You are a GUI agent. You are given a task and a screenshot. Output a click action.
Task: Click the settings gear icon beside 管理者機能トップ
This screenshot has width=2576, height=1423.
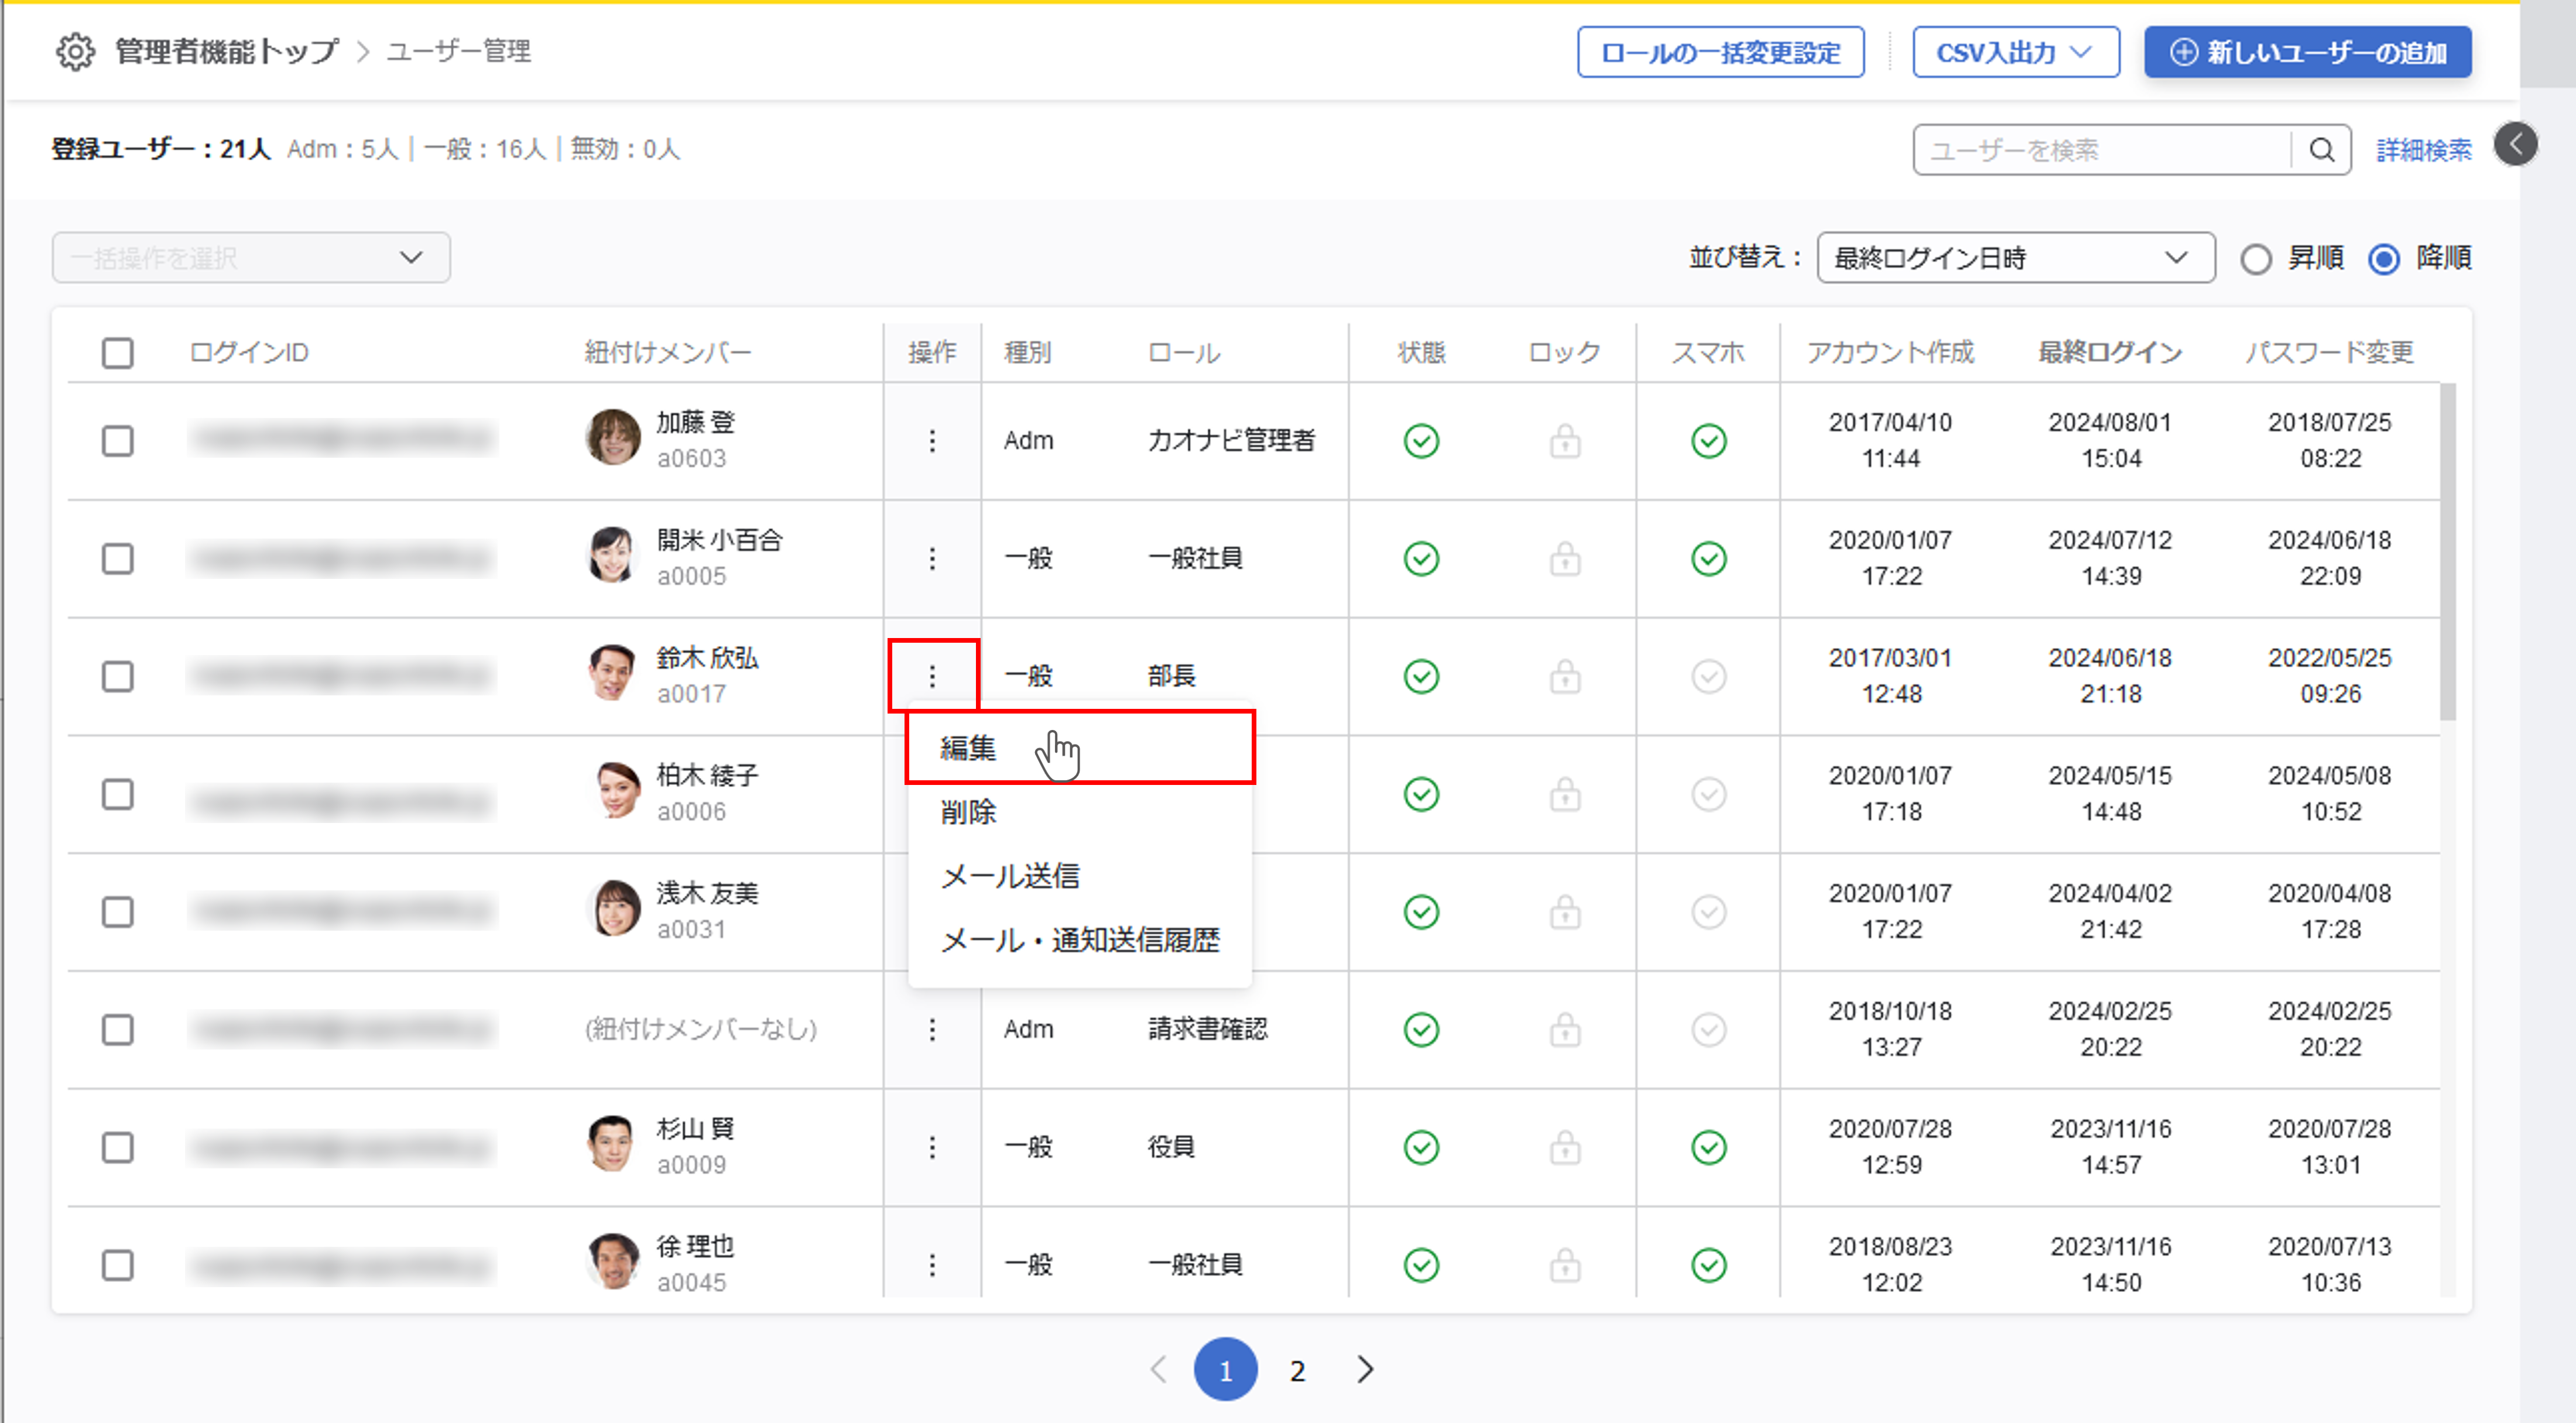pyautogui.click(x=75, y=52)
